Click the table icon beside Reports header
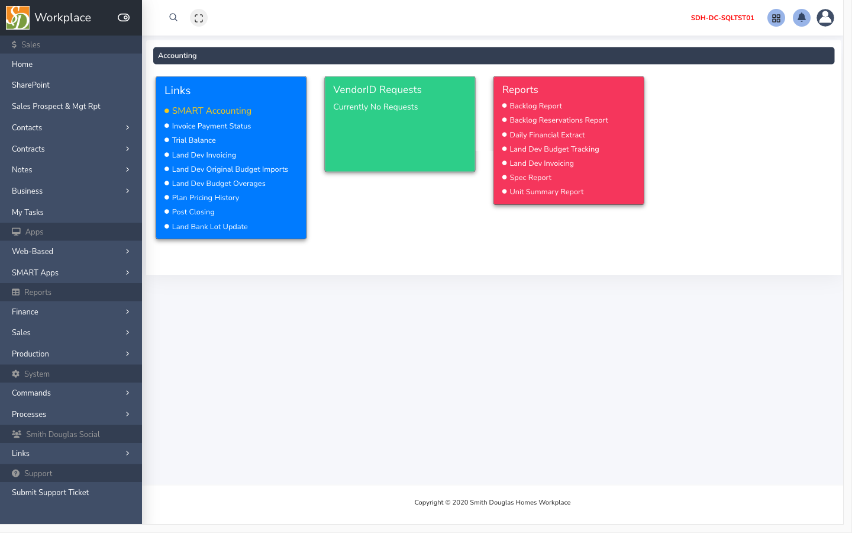 coord(16,292)
